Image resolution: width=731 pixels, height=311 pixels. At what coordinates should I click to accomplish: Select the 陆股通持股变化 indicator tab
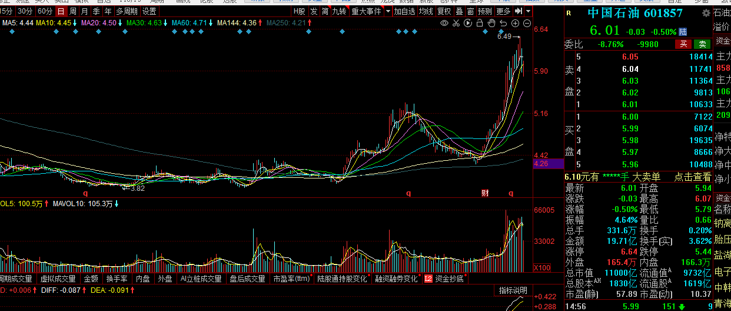point(342,279)
